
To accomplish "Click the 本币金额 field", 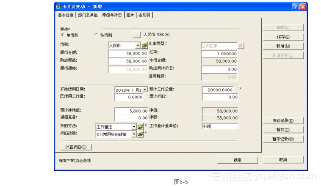I will pyautogui.click(x=219, y=61).
